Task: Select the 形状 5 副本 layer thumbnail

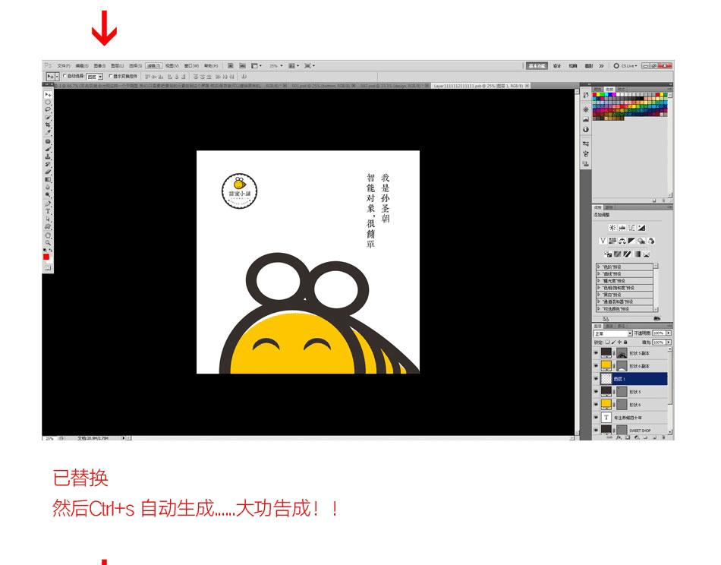Action: pos(606,353)
